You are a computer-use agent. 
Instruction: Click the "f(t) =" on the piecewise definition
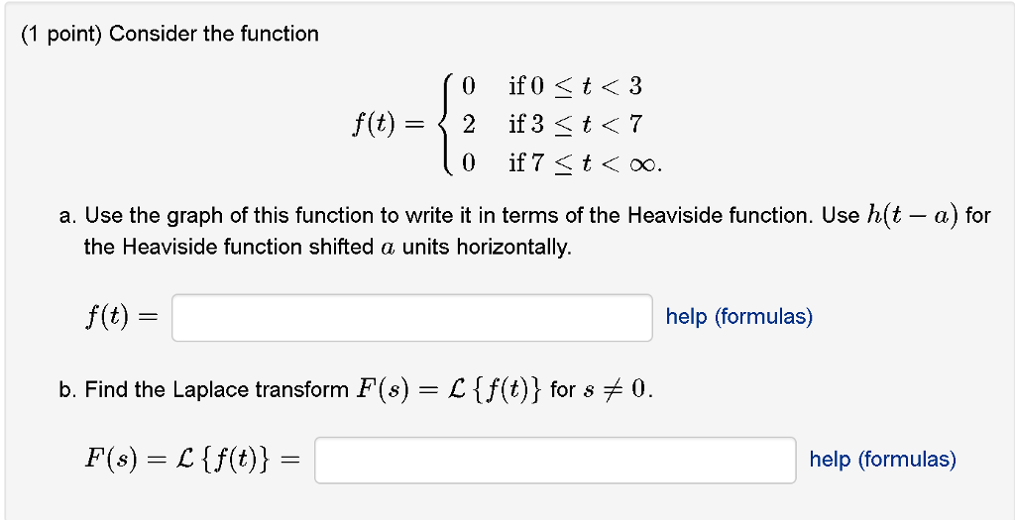[388, 125]
